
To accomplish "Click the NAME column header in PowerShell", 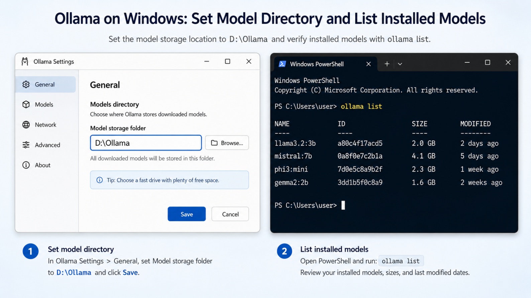I will click(282, 124).
